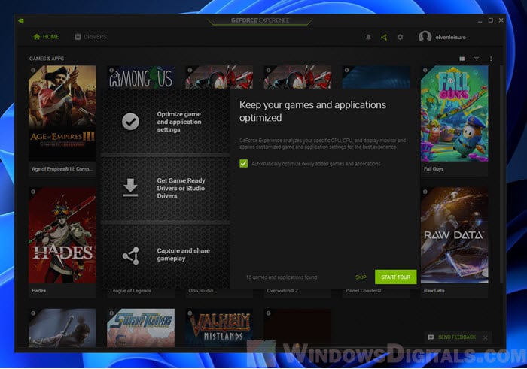The height and width of the screenshot is (369, 527).
Task: Click info icon on Fall Guys tile
Action: point(425,70)
